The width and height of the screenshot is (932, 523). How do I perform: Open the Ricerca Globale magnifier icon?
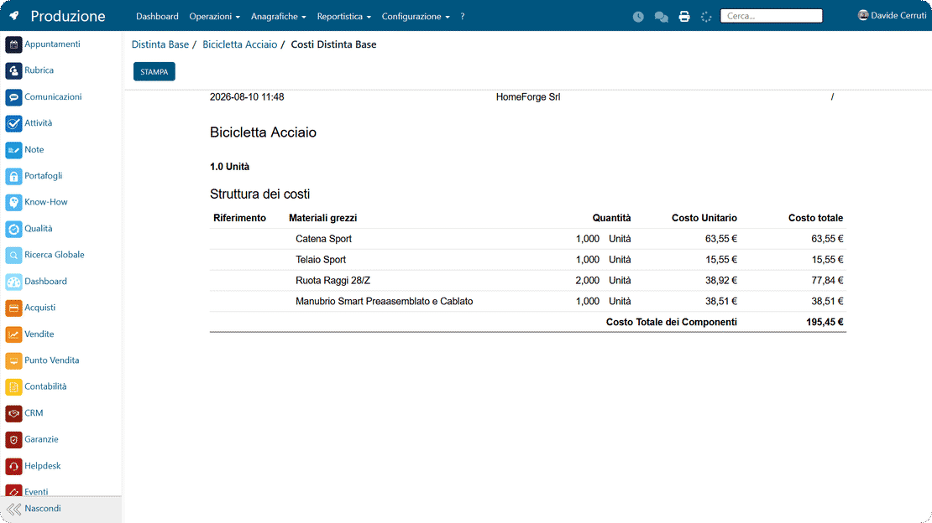[13, 256]
